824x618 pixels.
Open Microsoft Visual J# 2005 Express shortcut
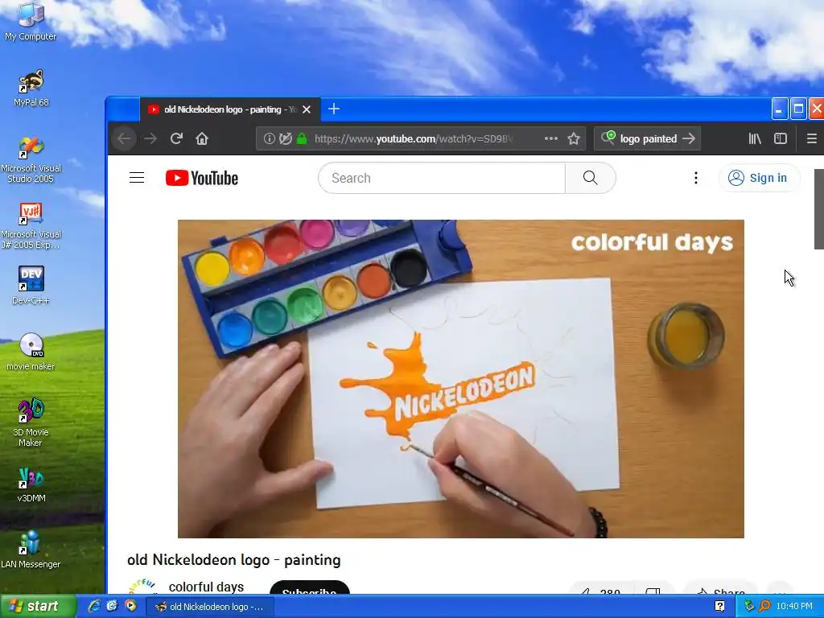[31, 226]
